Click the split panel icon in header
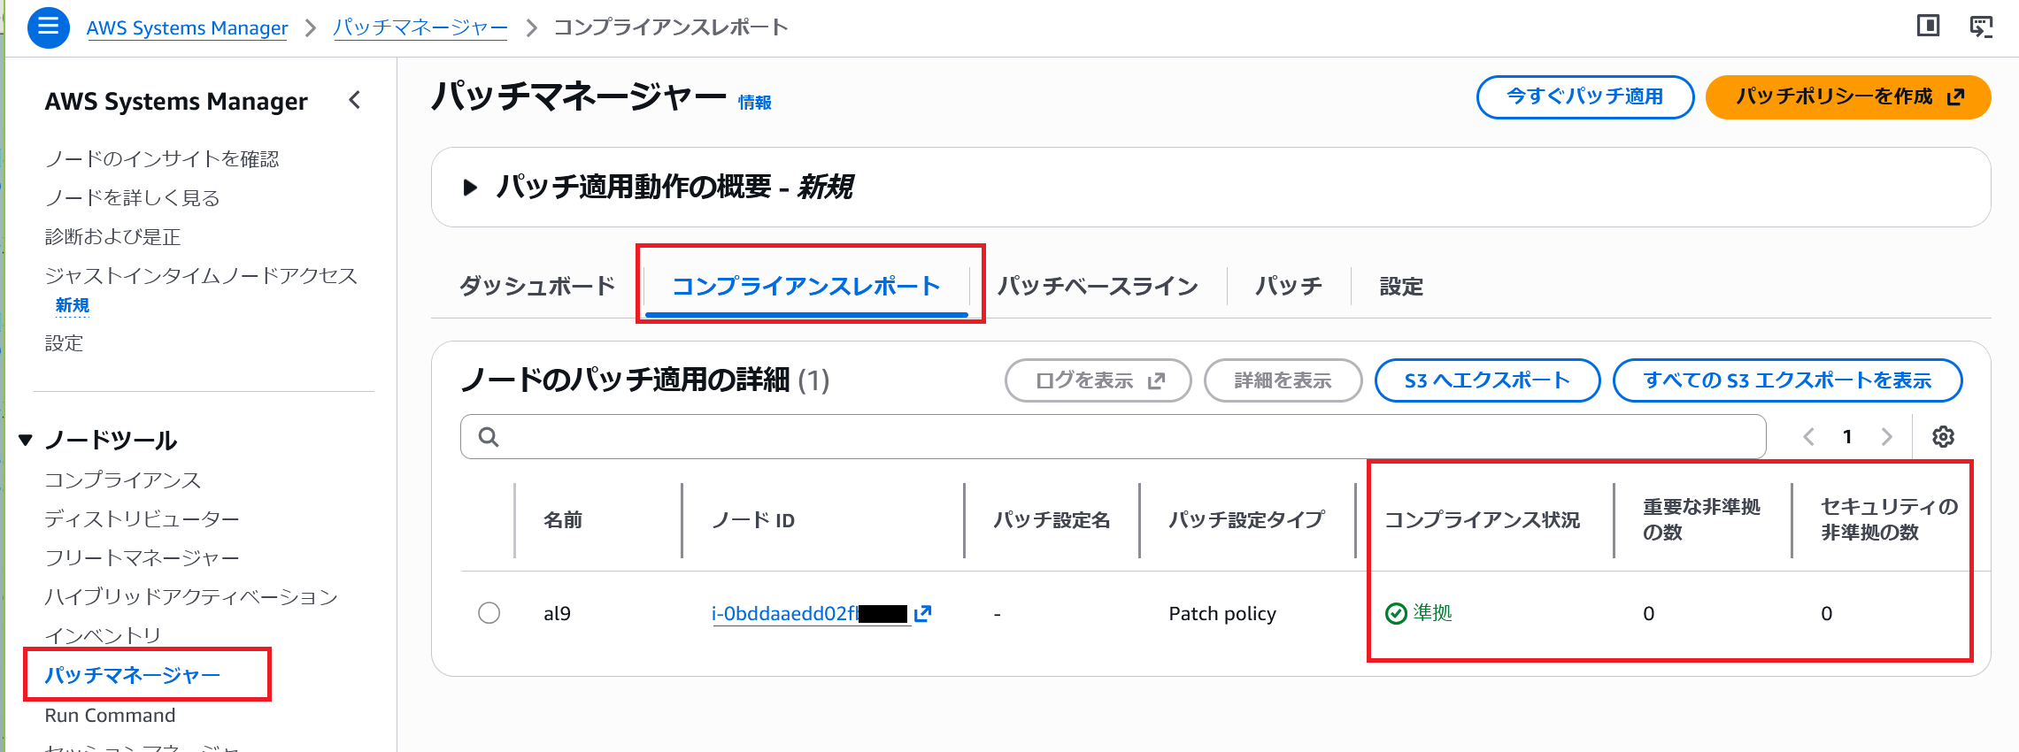 coord(1928,27)
